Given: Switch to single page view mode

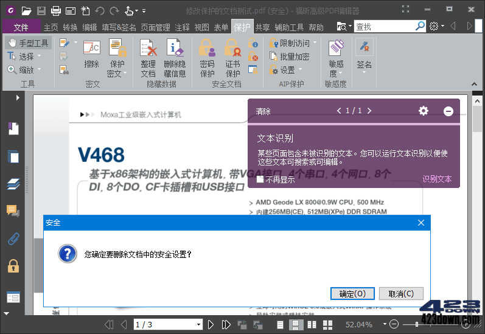Looking at the screenshot, I should coord(280,324).
